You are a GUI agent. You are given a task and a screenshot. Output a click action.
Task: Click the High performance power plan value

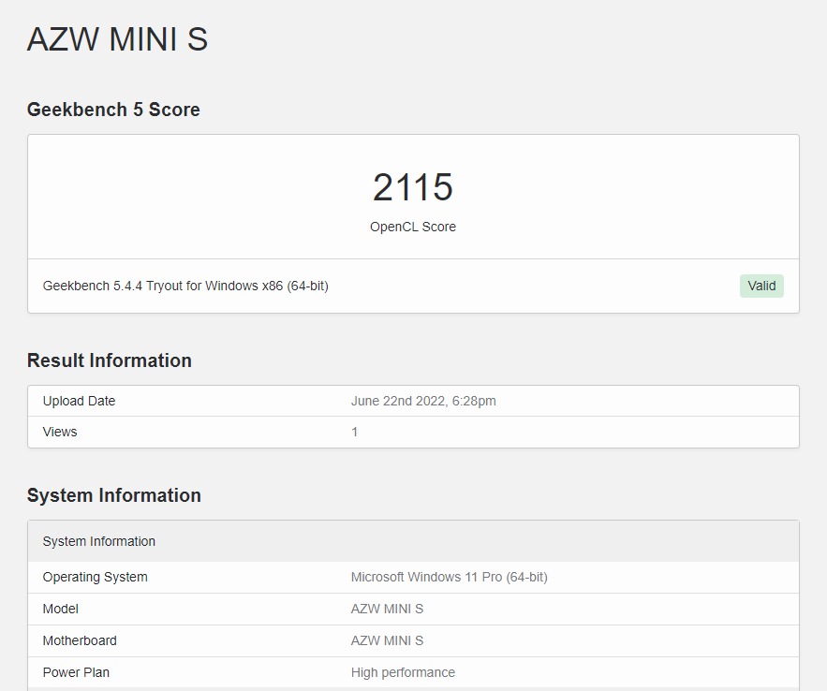[x=403, y=672]
